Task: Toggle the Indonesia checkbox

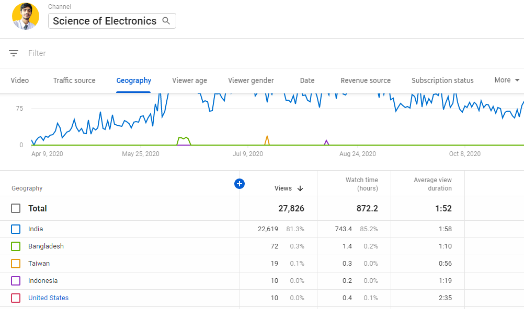Action: [x=15, y=280]
